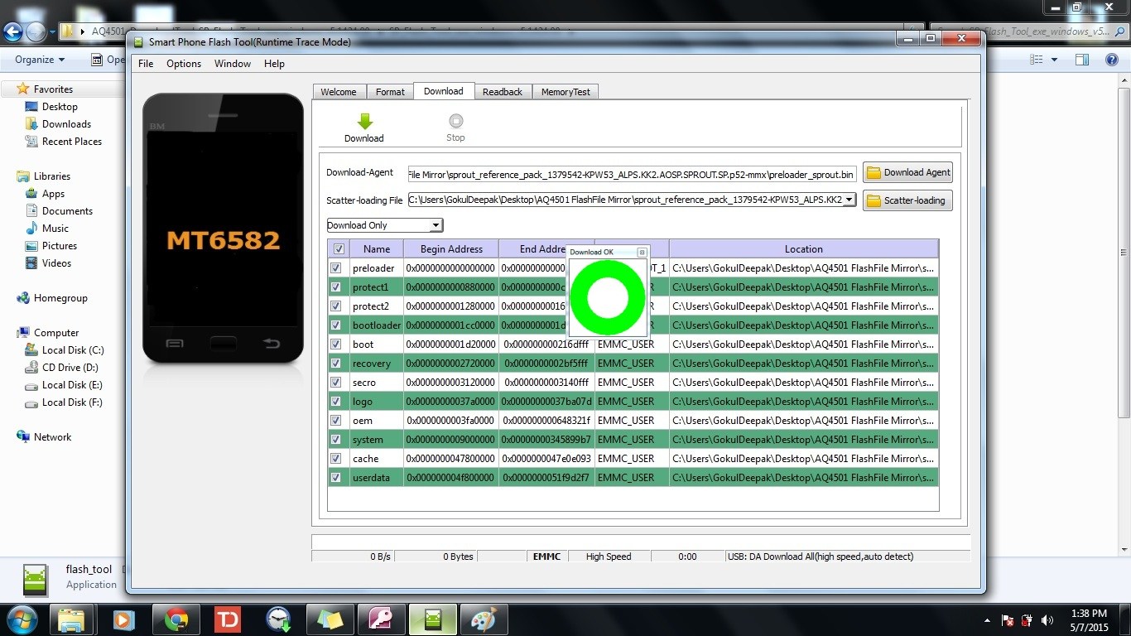Select Network in Explorer sidebar
Image resolution: width=1131 pixels, height=636 pixels.
[52, 436]
